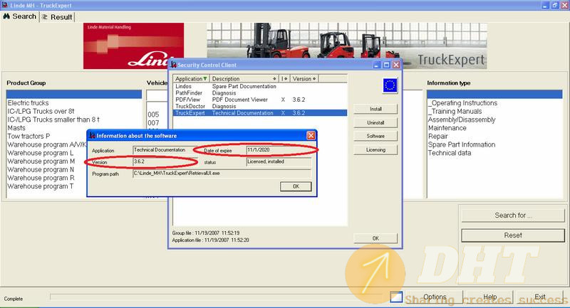This screenshot has height=308, width=570.
Task: Open the Options button
Action: (435, 297)
